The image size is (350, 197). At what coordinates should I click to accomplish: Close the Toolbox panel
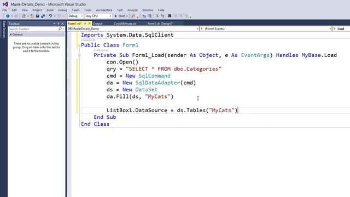62,24
